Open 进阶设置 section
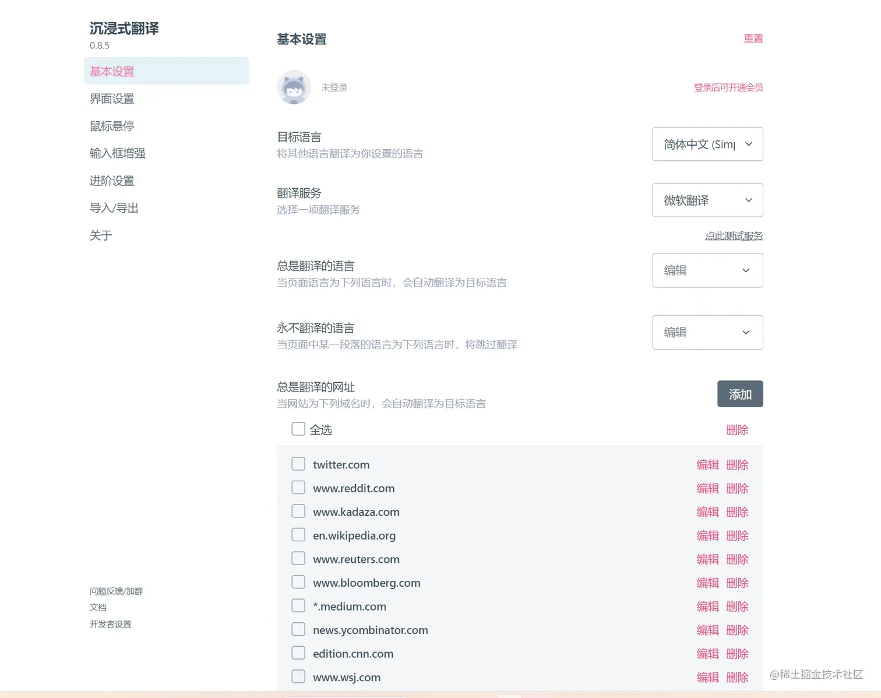881x698 pixels. 112,181
